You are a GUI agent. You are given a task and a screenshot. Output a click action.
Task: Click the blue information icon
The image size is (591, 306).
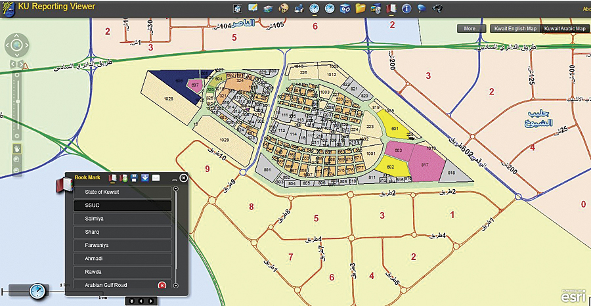[406, 9]
